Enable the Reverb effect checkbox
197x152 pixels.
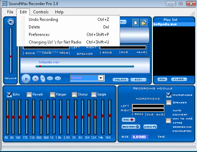[x=29, y=94]
